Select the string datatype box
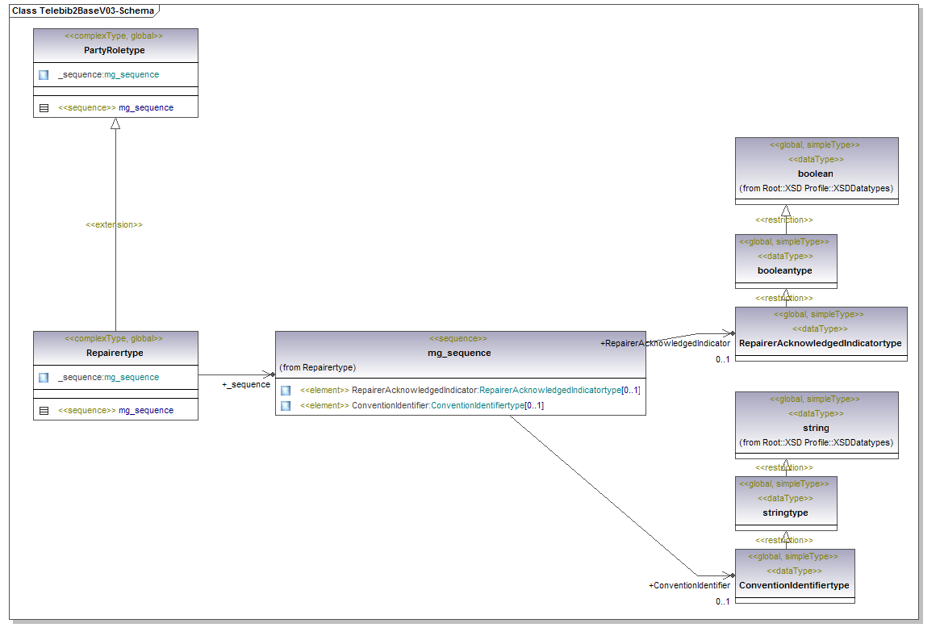Viewport: 940px width, 636px height. 816,425
